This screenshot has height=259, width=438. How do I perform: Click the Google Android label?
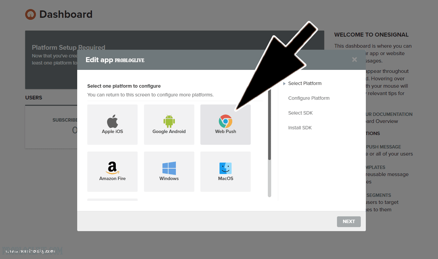(x=169, y=131)
